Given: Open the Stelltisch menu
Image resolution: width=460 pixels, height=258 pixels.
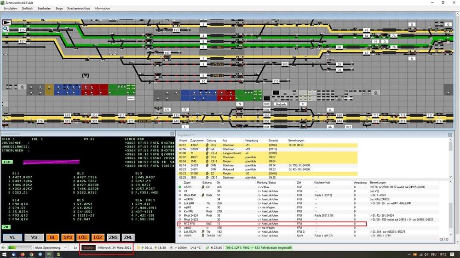Looking at the screenshot, I should [x=27, y=8].
